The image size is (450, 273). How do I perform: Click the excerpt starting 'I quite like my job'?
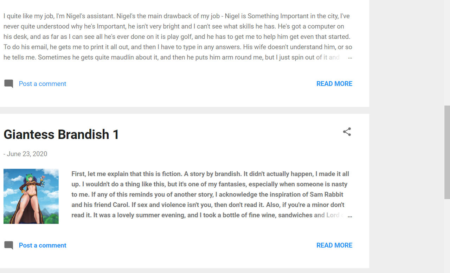tap(178, 36)
